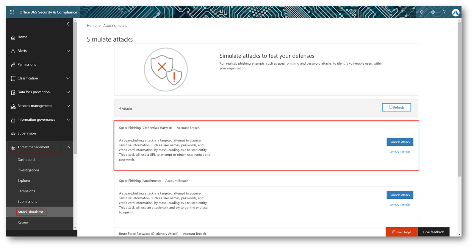
Task: Click the Brute Force Password (Dictionary Attack) title
Action: coord(149,234)
